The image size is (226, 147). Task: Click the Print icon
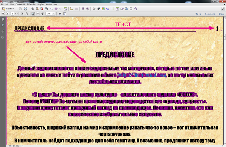coord(26,9)
